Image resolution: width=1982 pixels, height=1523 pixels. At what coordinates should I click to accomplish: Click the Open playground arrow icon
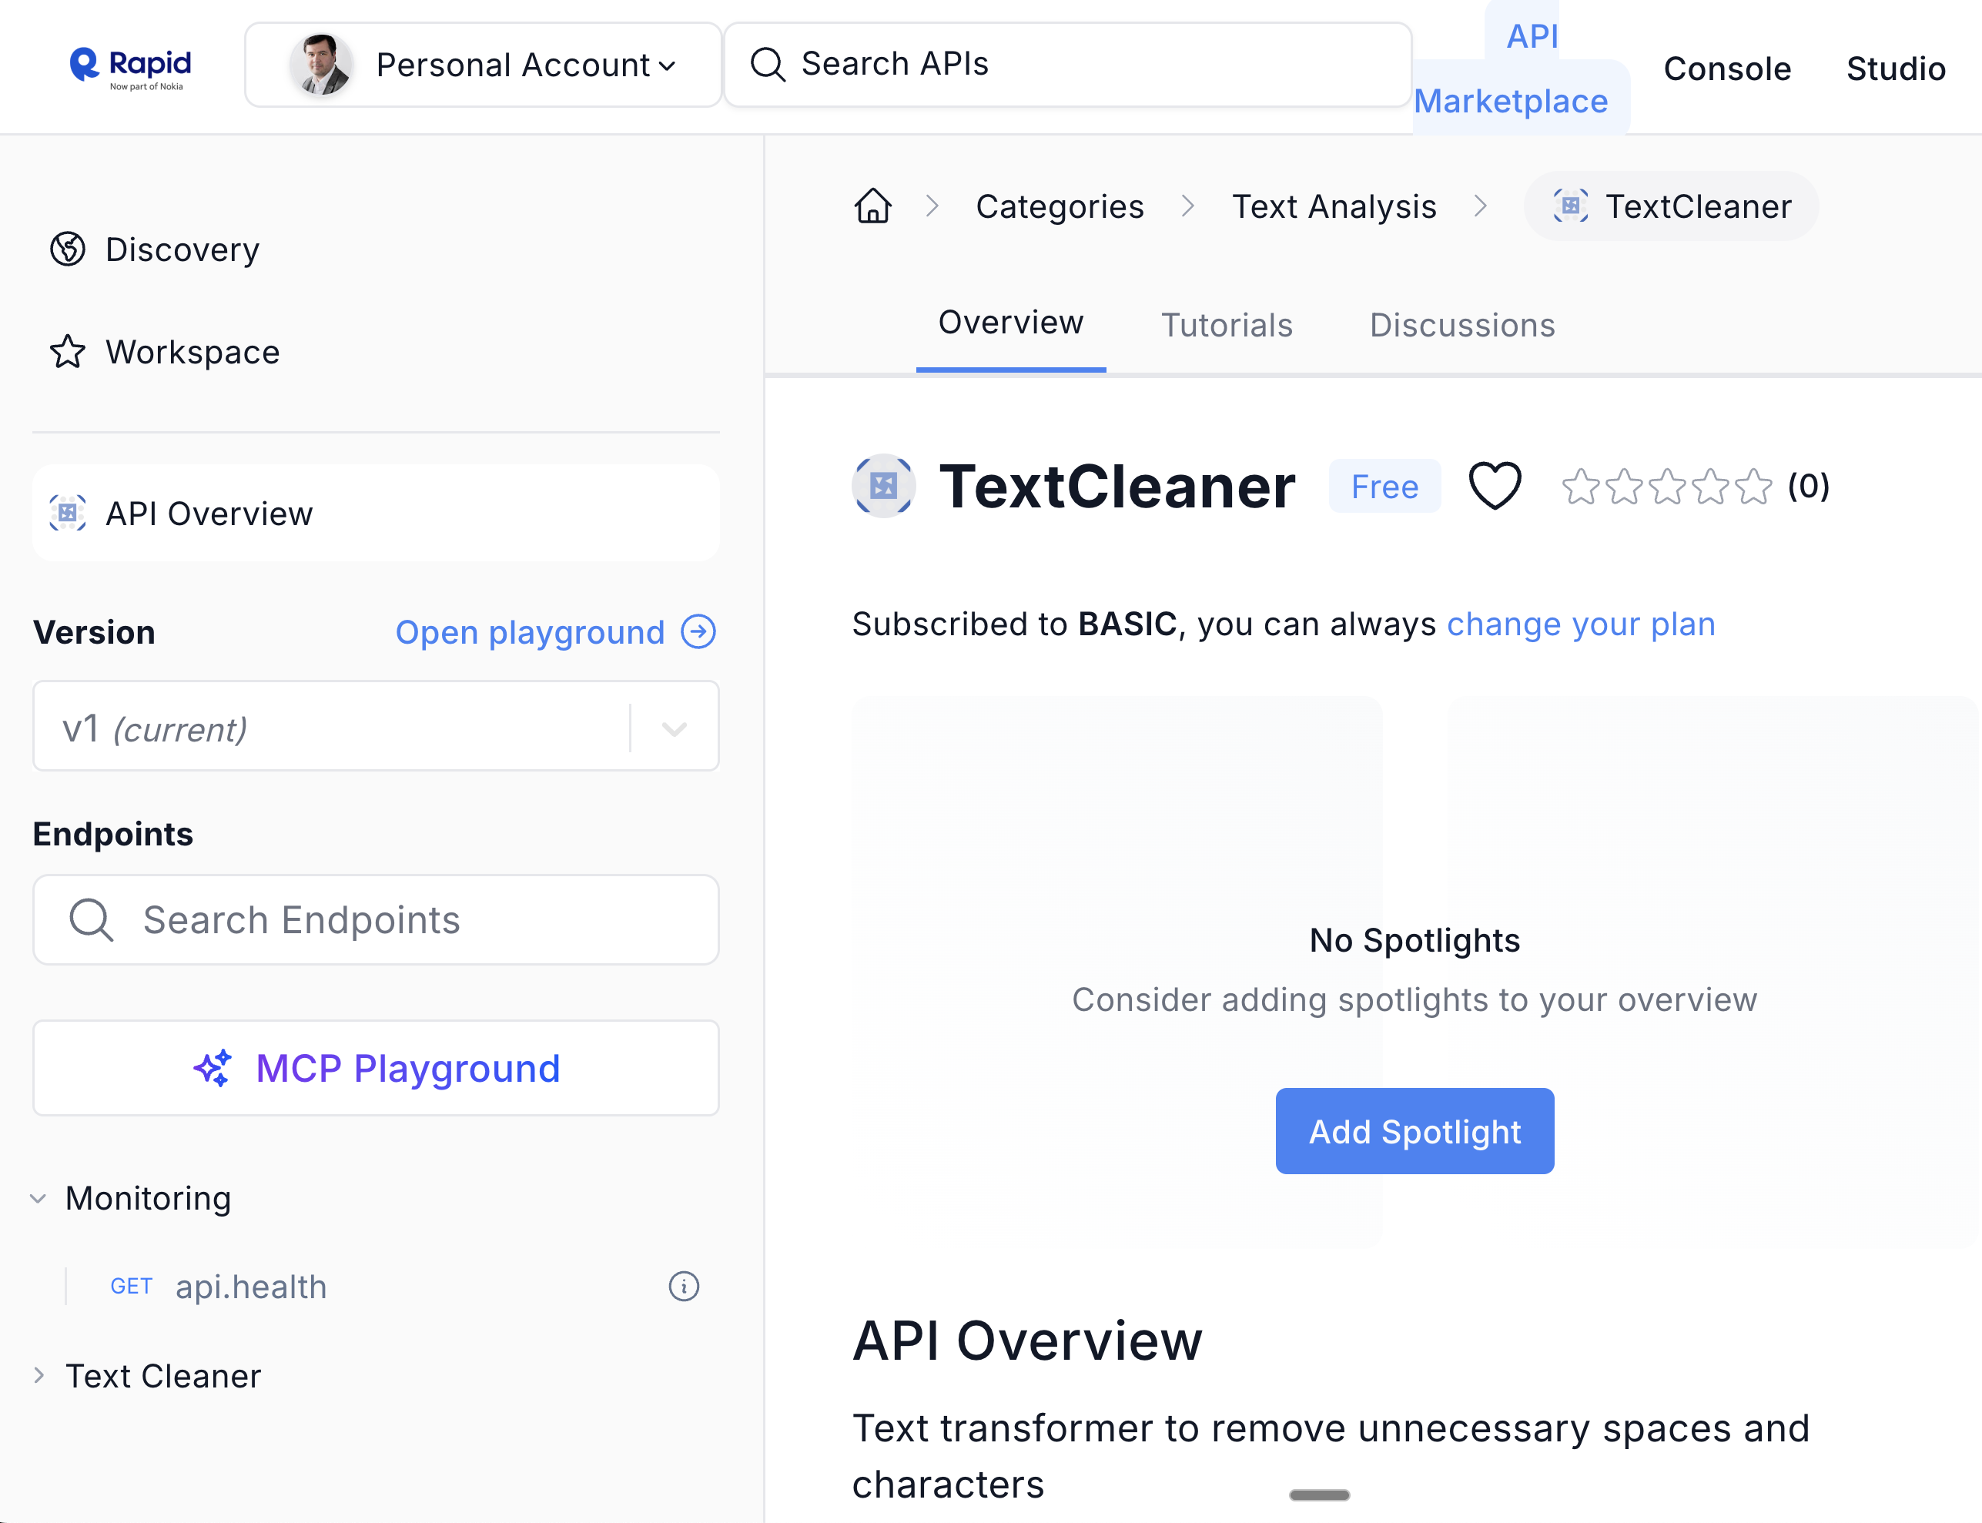point(698,632)
